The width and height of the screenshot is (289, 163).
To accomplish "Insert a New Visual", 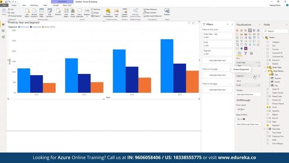I will click(x=73, y=13).
